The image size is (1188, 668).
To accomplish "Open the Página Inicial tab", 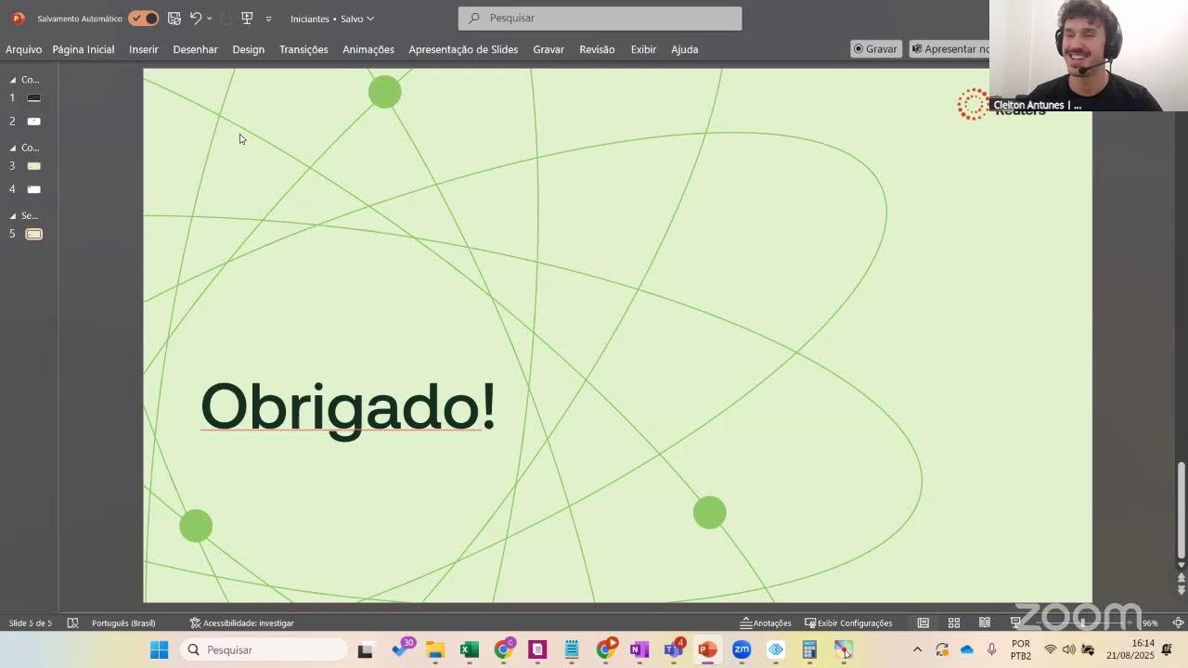I will point(84,49).
